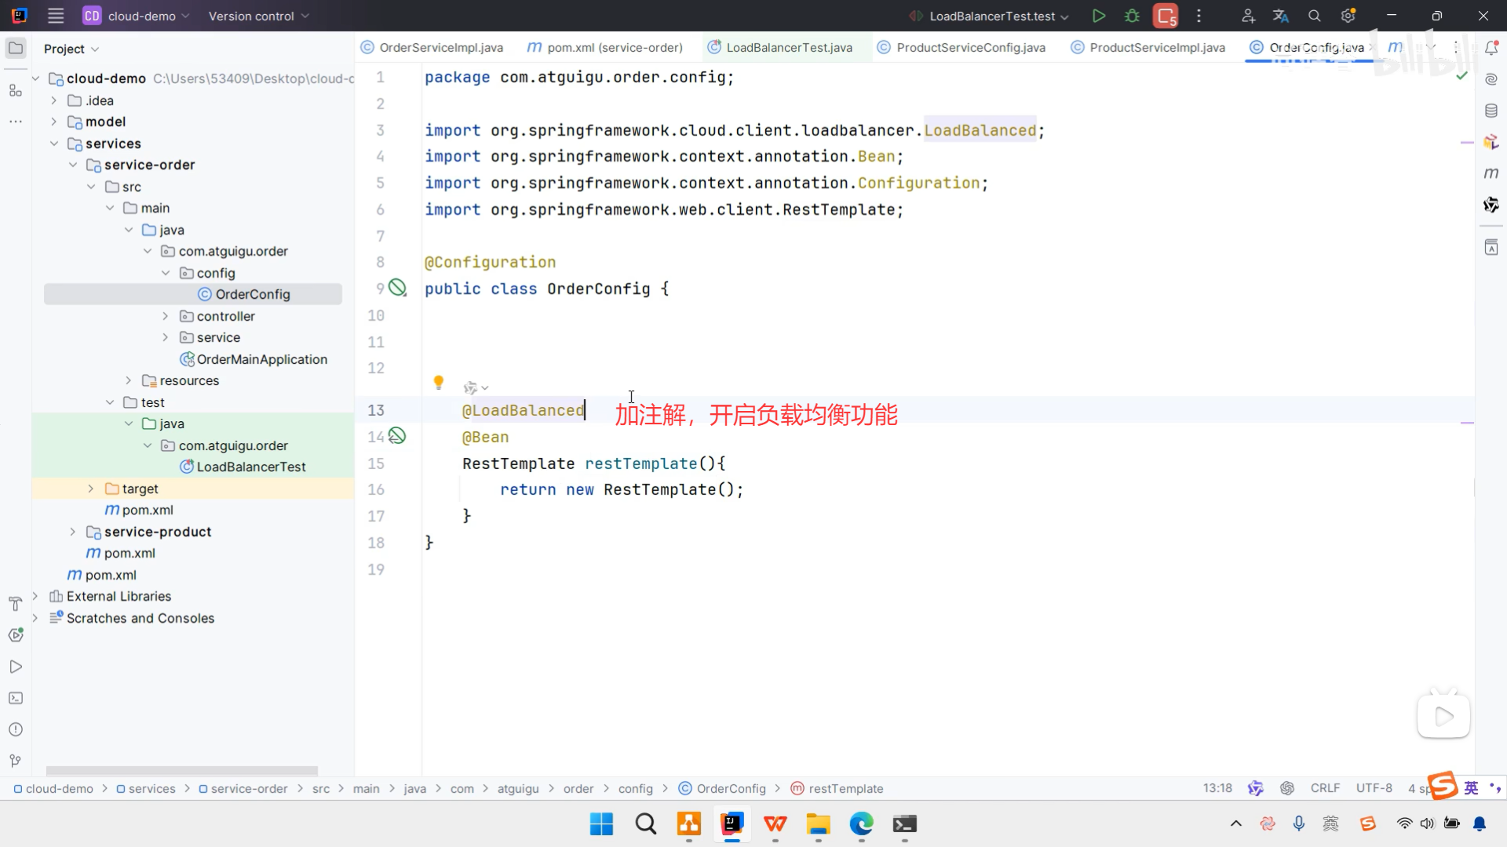This screenshot has width=1507, height=847.
Task: Open the Database tool window
Action: pos(1491,111)
